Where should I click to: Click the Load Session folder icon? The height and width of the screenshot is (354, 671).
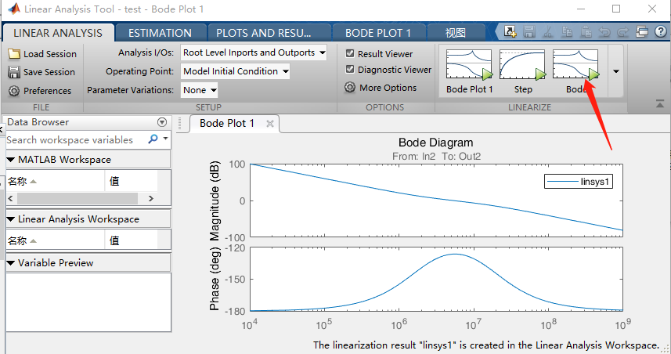pos(14,54)
